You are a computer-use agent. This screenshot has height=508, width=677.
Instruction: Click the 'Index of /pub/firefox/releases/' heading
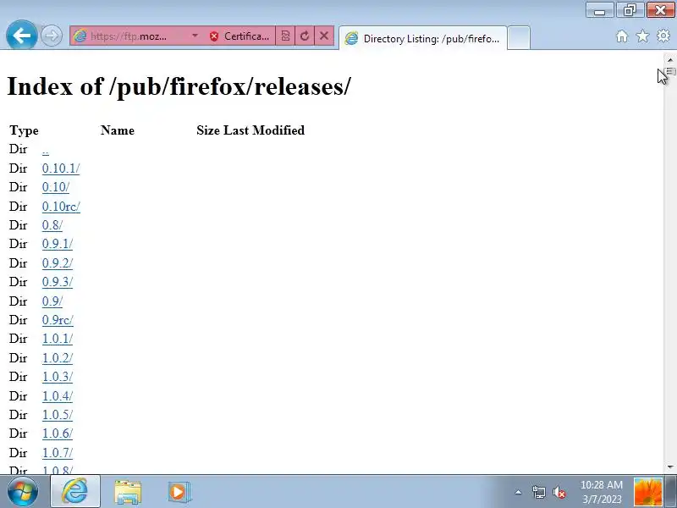(x=179, y=86)
